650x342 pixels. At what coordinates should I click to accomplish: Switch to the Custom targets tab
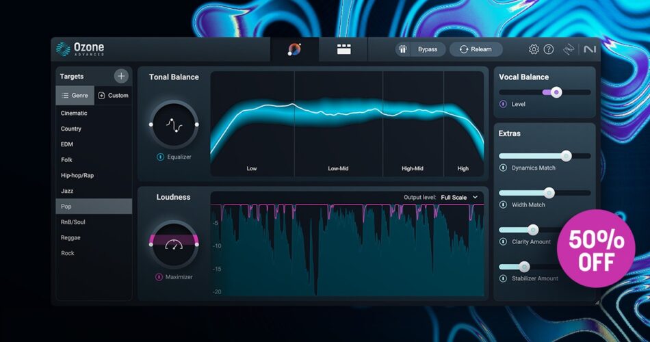click(113, 95)
